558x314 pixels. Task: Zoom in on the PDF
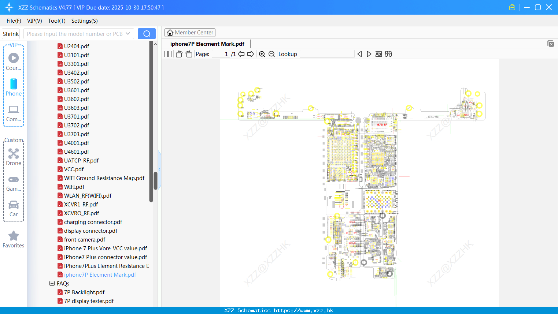[x=262, y=54]
